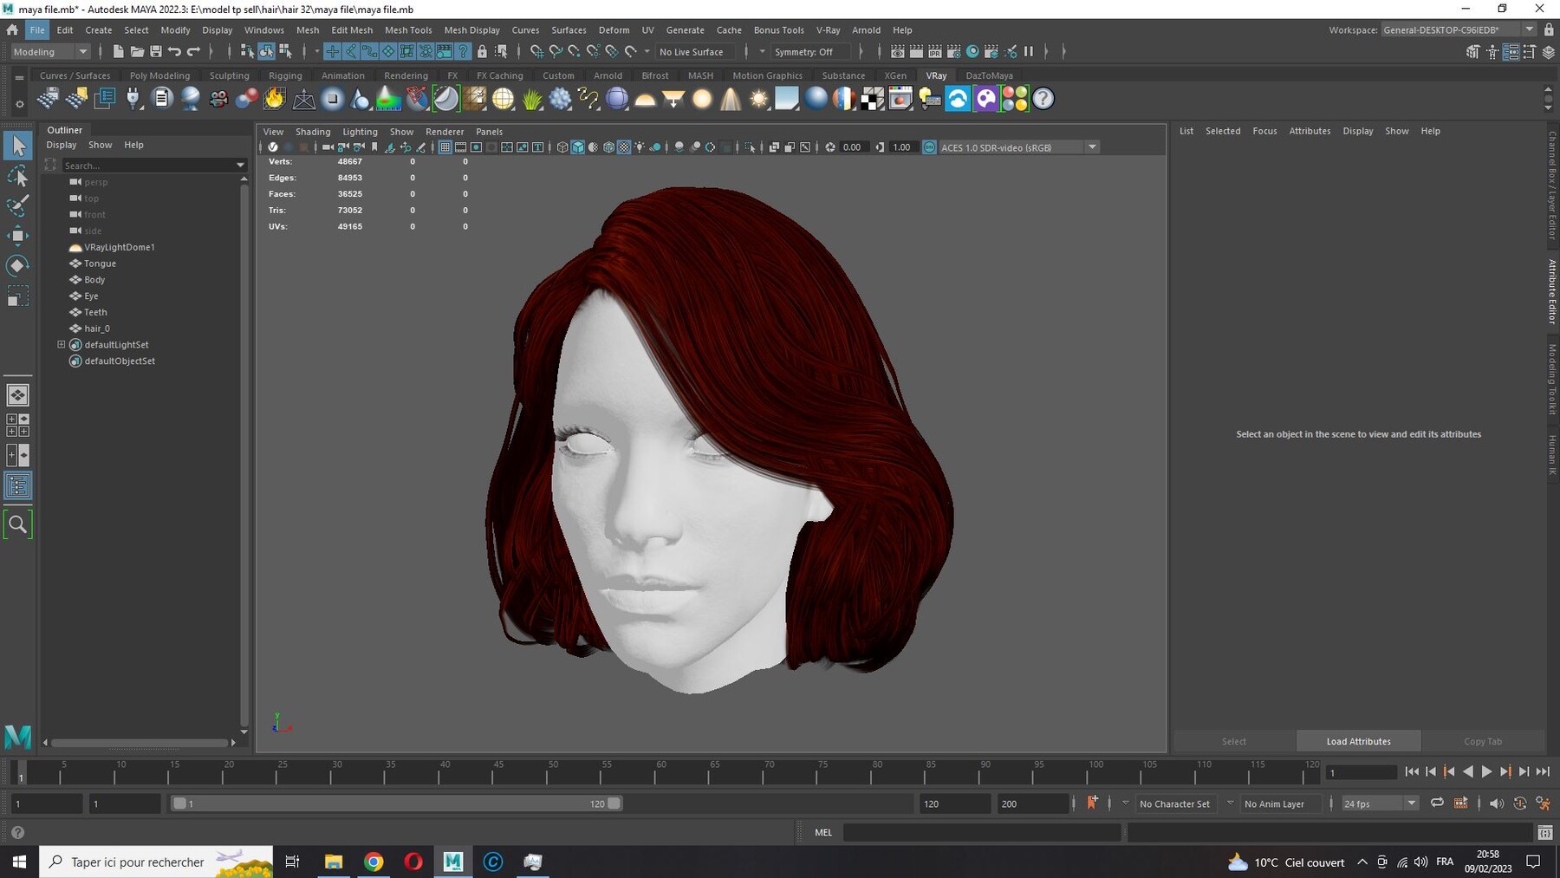Screen dimensions: 1560x878
Task: Select the hair_0 object in Outliner
Action: pyautogui.click(x=97, y=328)
